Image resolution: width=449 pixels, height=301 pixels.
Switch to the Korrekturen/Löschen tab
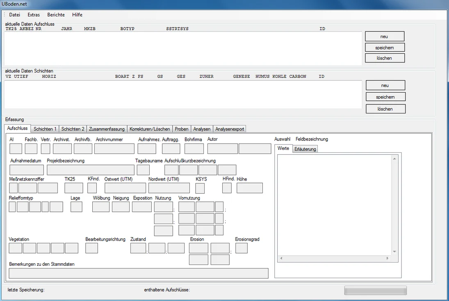pos(150,129)
